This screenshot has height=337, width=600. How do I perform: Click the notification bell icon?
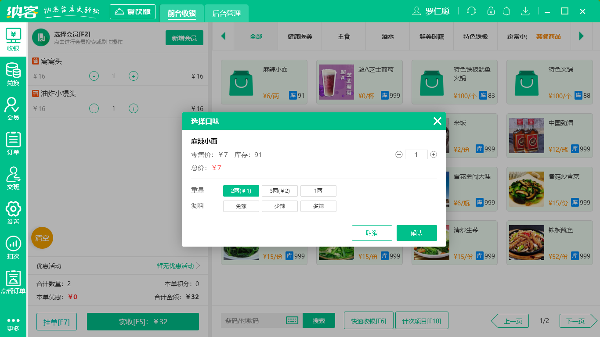(506, 11)
